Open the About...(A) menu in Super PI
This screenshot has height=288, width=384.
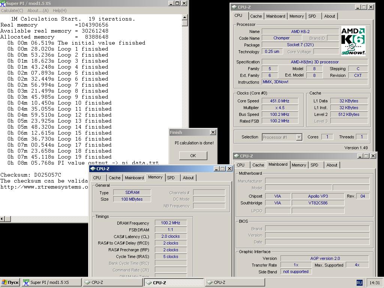[x=38, y=10]
